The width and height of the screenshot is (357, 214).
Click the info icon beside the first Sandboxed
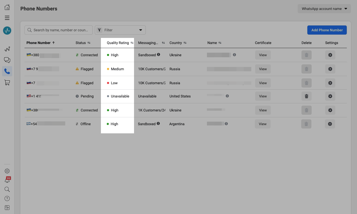(158, 54)
